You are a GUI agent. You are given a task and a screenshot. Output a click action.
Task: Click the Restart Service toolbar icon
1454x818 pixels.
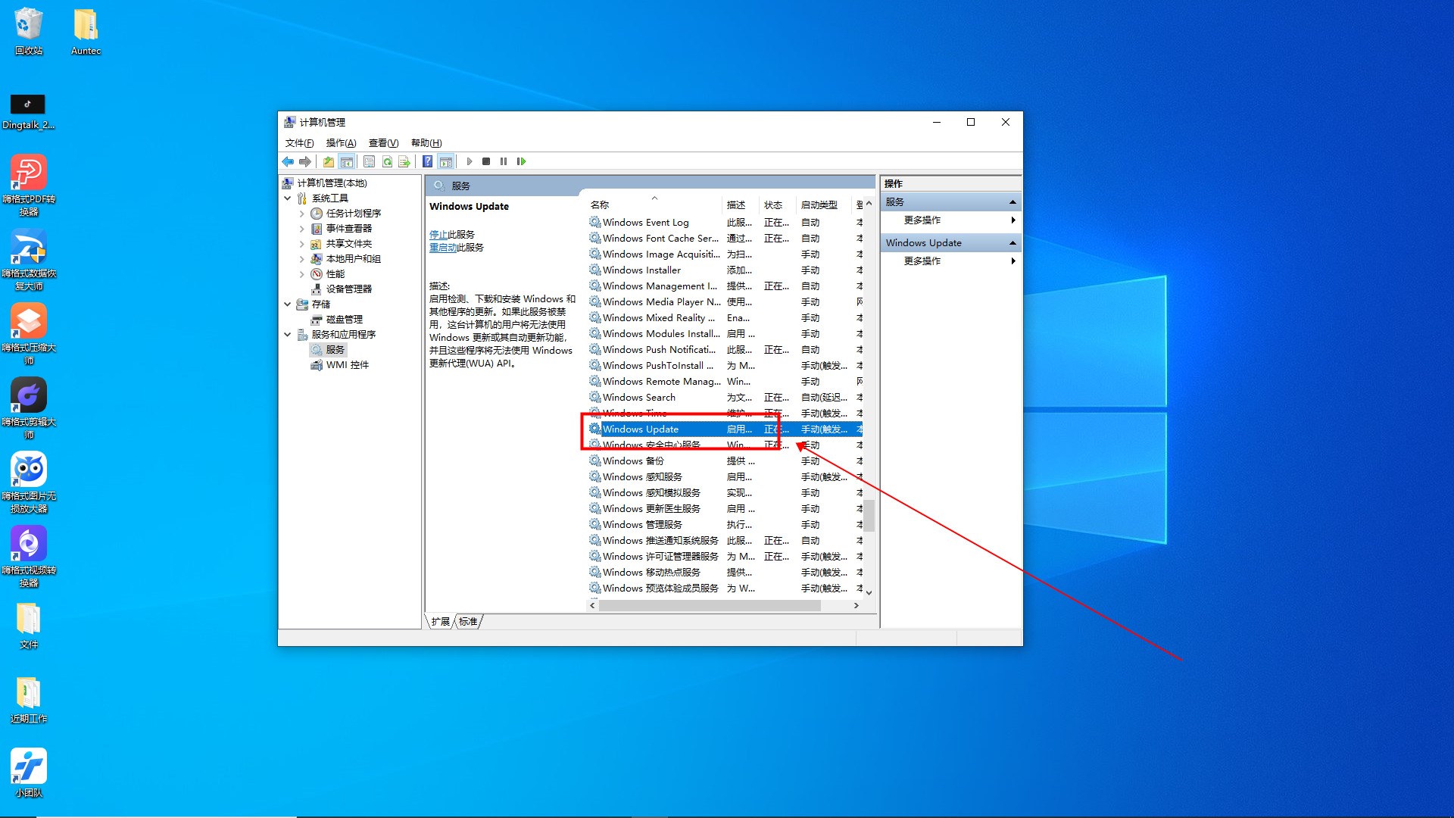pos(521,161)
